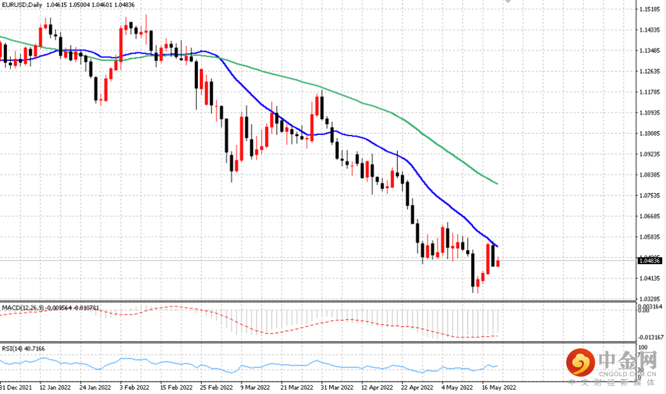Select the 1.08385 price level label
The height and width of the screenshot is (394, 666).
[650, 174]
